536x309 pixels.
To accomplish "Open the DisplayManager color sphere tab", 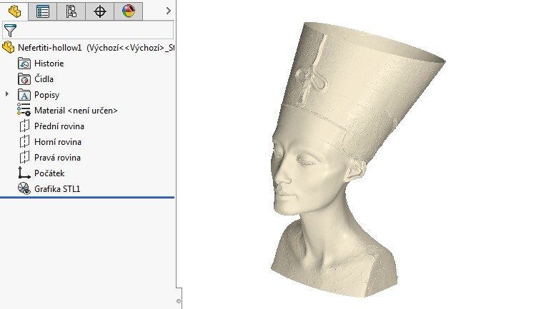I will pyautogui.click(x=129, y=11).
